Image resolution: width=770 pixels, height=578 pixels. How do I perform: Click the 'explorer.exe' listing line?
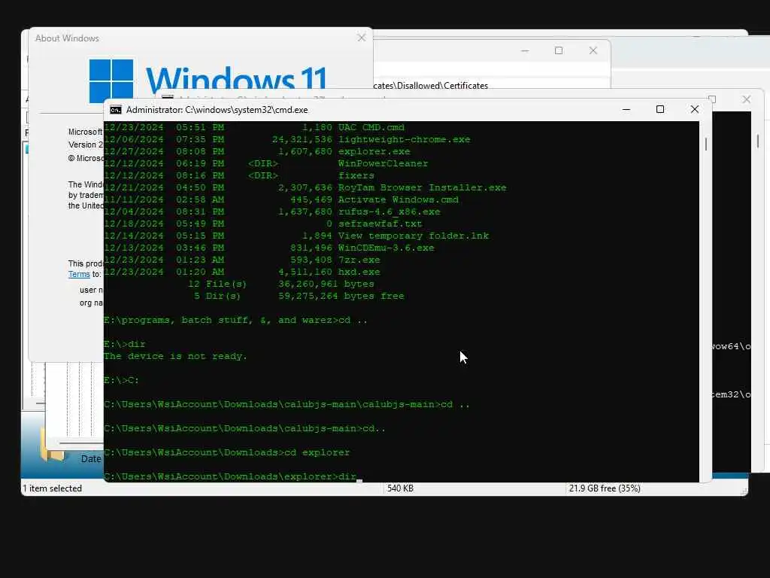pos(257,151)
